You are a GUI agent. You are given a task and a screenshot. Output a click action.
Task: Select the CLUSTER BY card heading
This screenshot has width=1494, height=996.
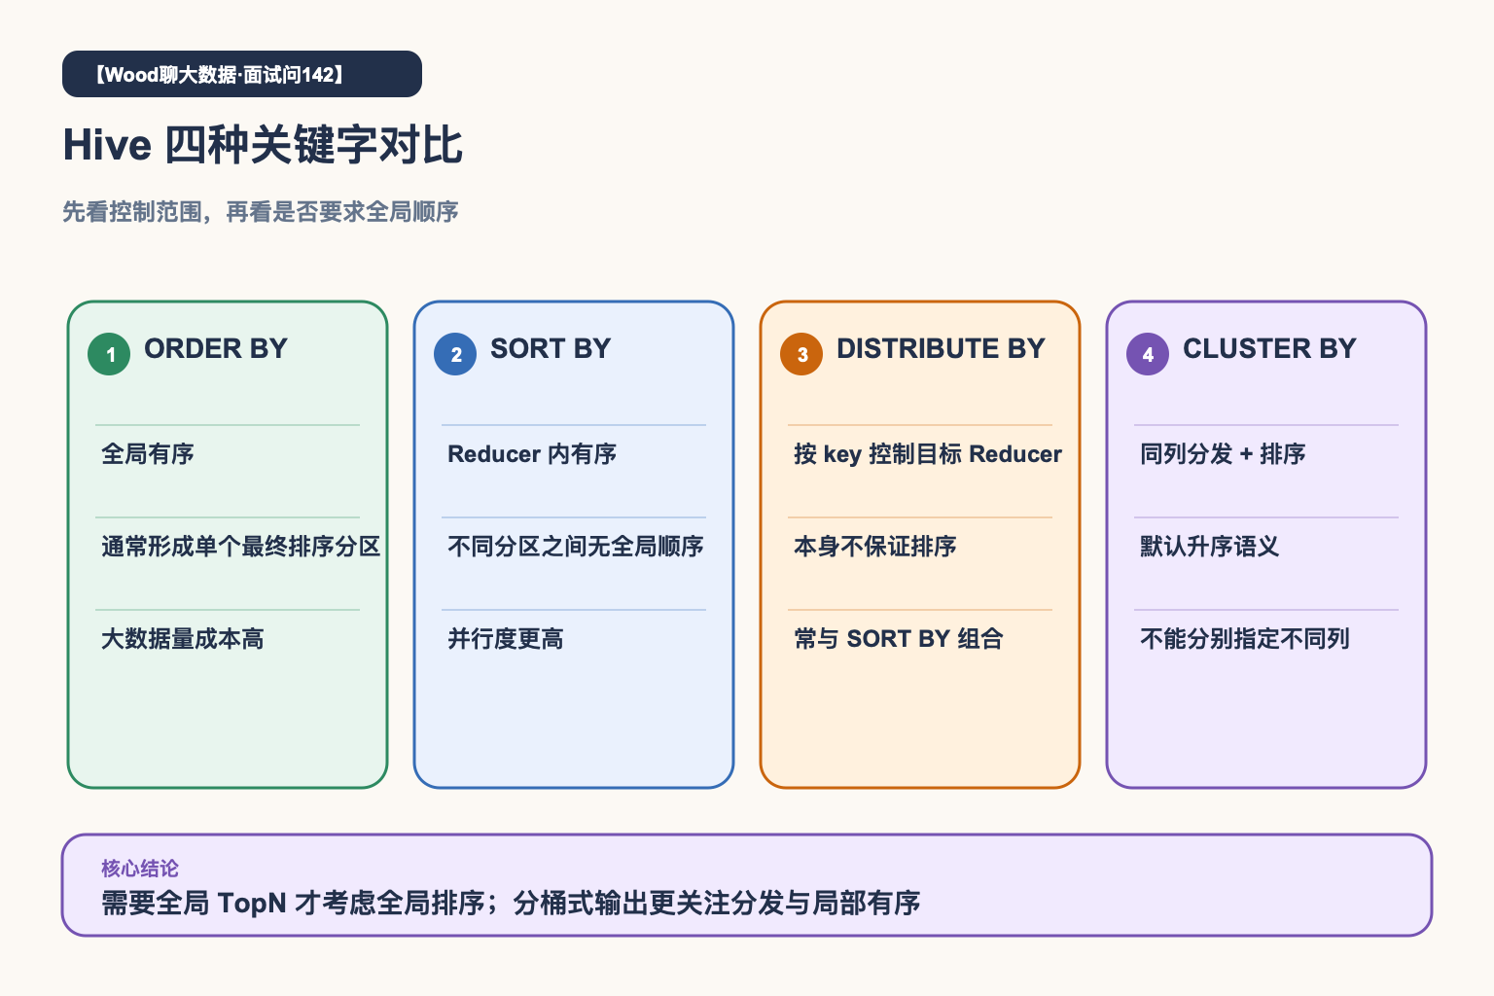point(1269,348)
